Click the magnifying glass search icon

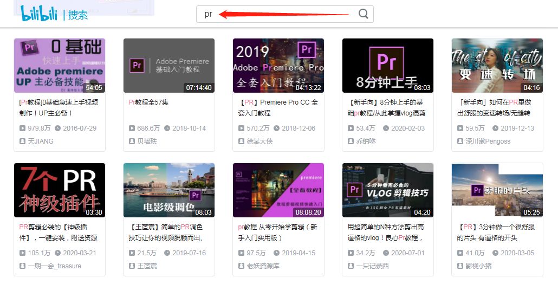pos(364,14)
